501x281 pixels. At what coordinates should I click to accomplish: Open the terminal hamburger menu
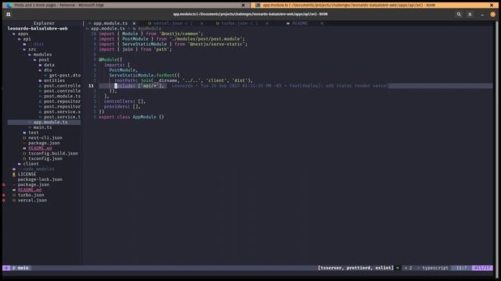(x=470, y=14)
